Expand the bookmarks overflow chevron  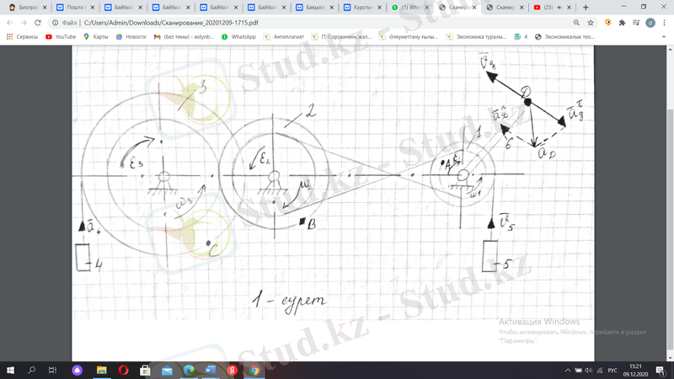coord(664,37)
